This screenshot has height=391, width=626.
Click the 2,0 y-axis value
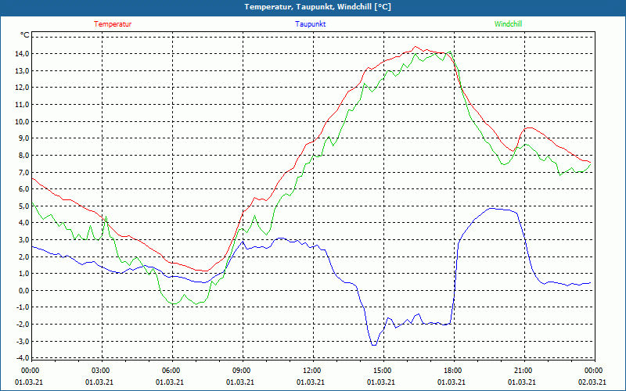23,256
